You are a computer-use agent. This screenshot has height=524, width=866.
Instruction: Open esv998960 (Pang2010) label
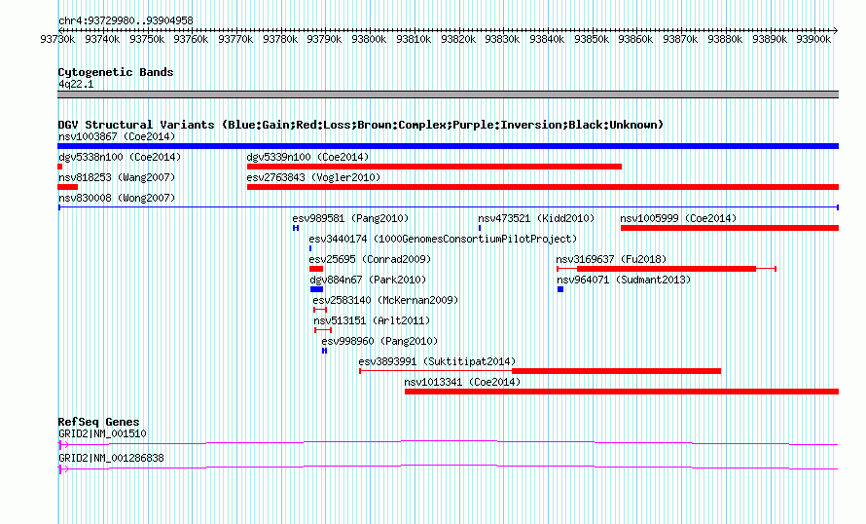[x=379, y=341]
